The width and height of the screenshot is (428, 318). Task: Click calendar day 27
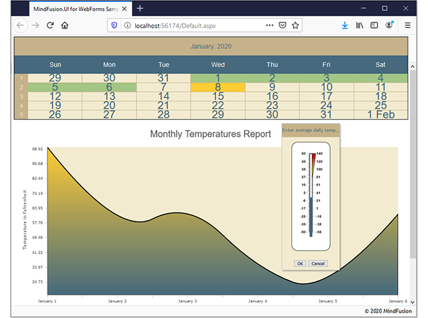point(109,115)
